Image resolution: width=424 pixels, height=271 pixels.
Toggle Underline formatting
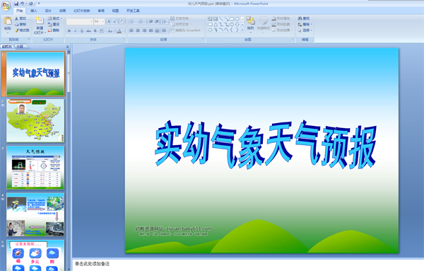coord(82,31)
